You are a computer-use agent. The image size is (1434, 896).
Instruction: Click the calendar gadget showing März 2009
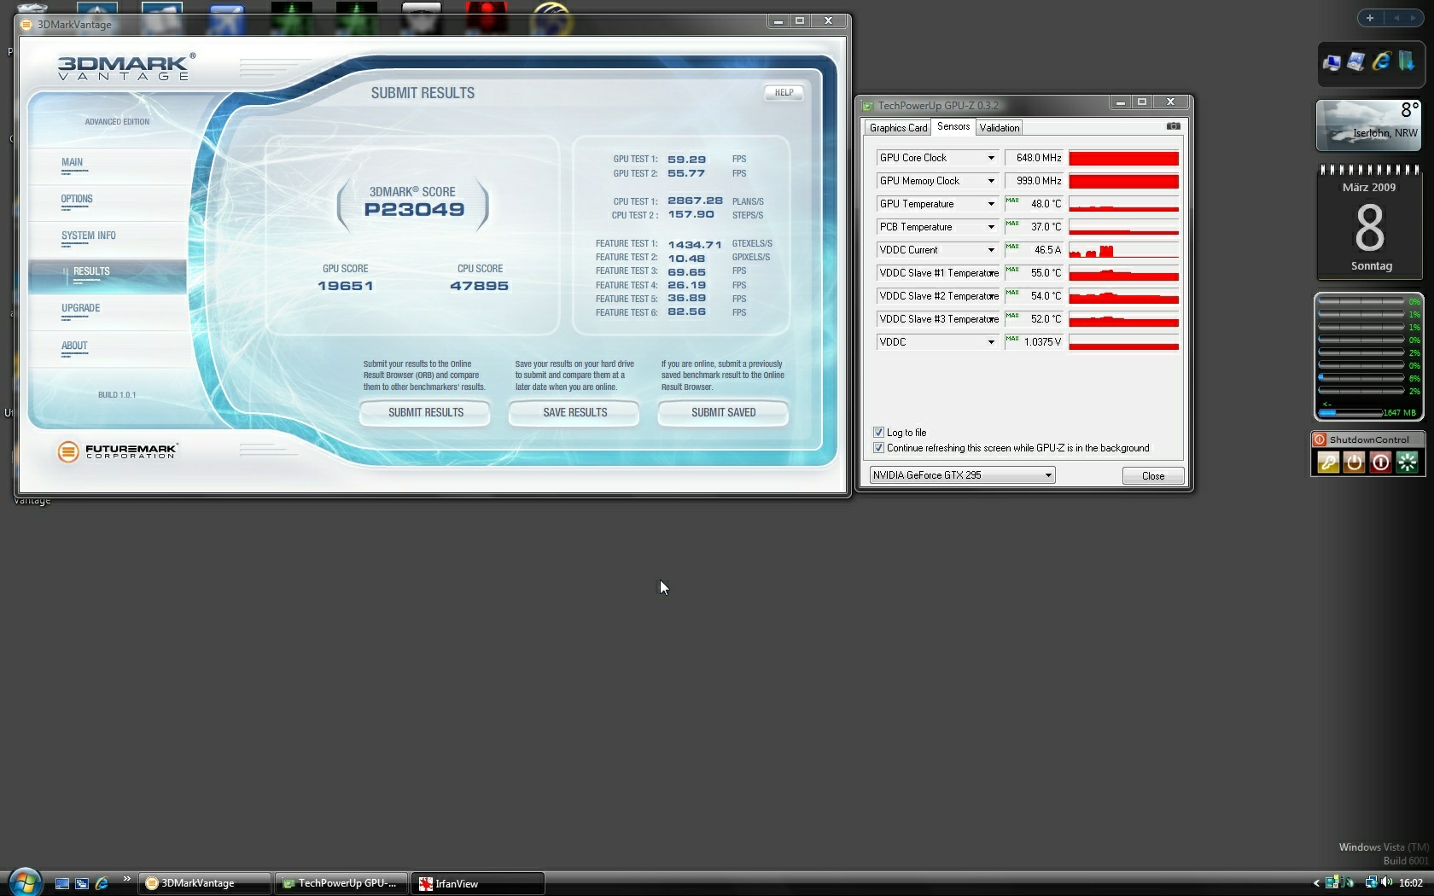1369,221
